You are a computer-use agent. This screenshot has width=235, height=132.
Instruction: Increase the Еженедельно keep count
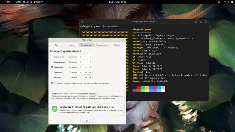point(90,62)
